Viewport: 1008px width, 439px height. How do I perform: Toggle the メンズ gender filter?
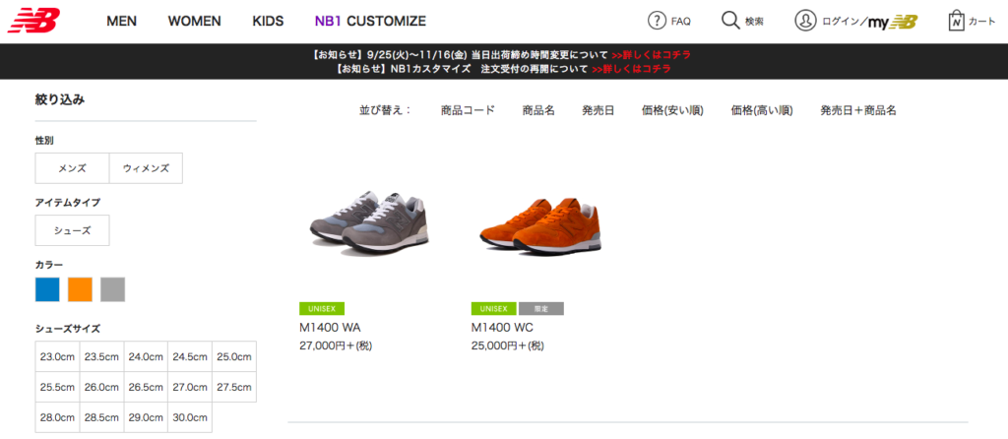pyautogui.click(x=72, y=168)
